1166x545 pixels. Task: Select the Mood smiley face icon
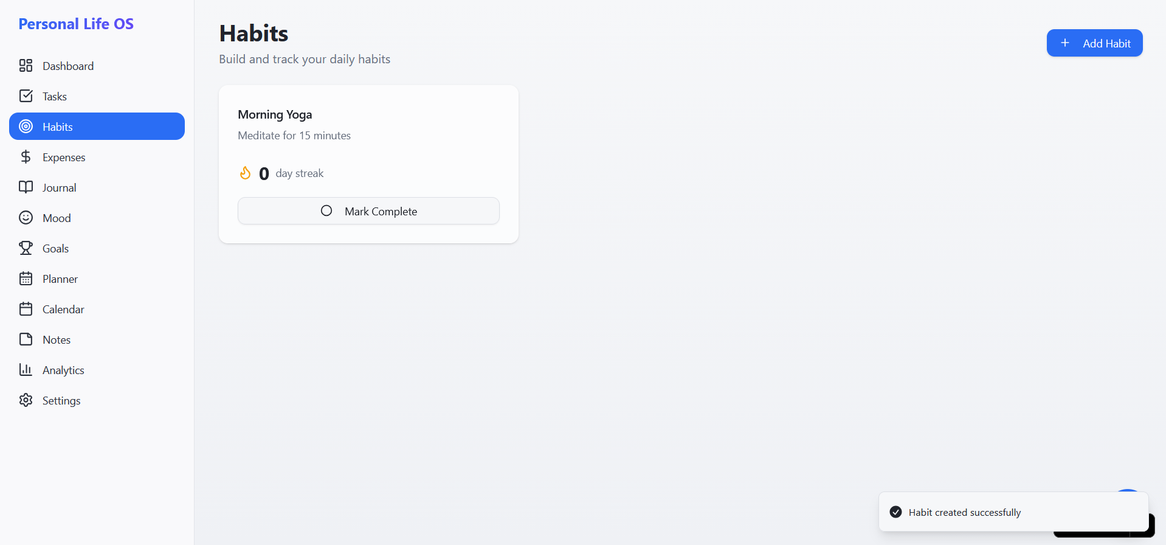click(26, 218)
